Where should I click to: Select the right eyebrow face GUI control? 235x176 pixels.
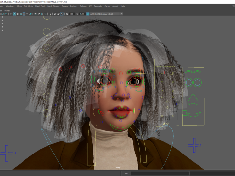tap(197, 72)
